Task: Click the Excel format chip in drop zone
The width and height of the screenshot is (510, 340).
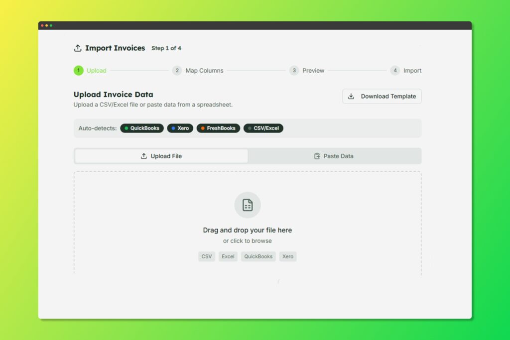Action: coord(228,257)
